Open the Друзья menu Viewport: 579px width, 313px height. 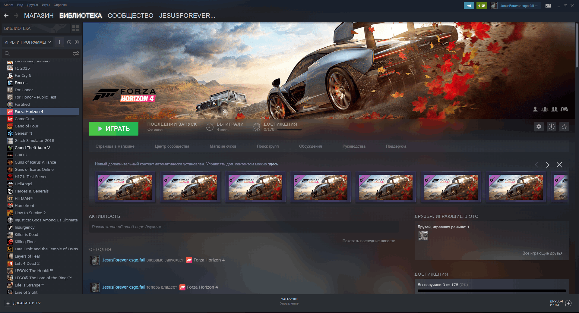click(x=32, y=5)
